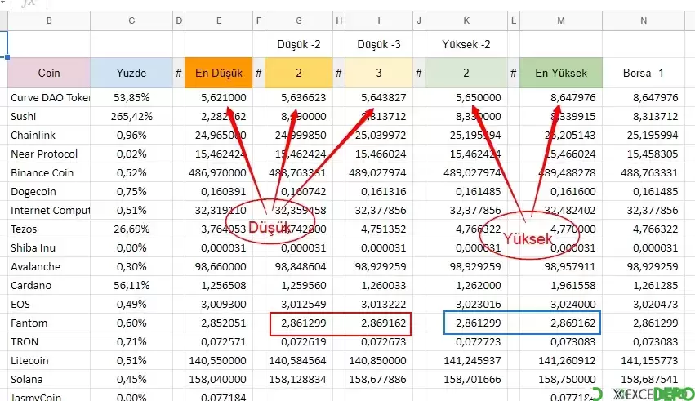Click the 0,96% Chainlink percentage cell
This screenshot has height=401, width=695.
point(131,135)
